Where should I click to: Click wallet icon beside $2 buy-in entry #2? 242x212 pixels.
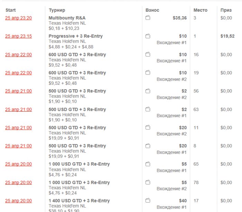tap(148, 91)
